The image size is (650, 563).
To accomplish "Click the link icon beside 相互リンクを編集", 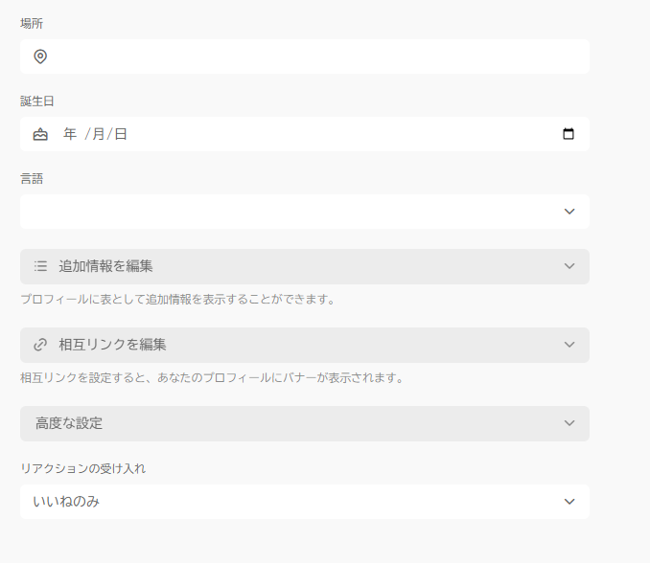I will [40, 345].
